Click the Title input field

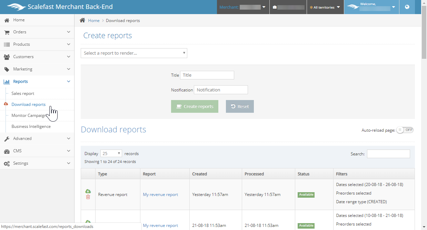(x=207, y=75)
